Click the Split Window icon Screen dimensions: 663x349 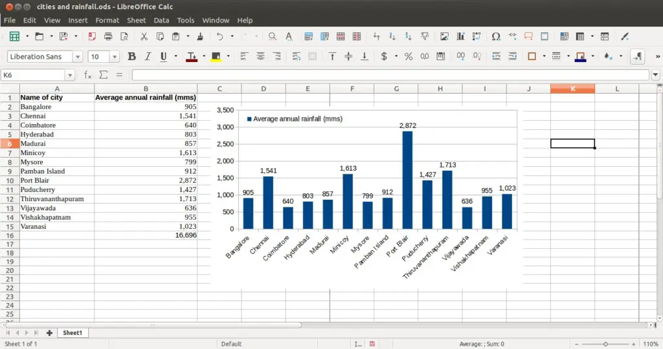click(605, 37)
